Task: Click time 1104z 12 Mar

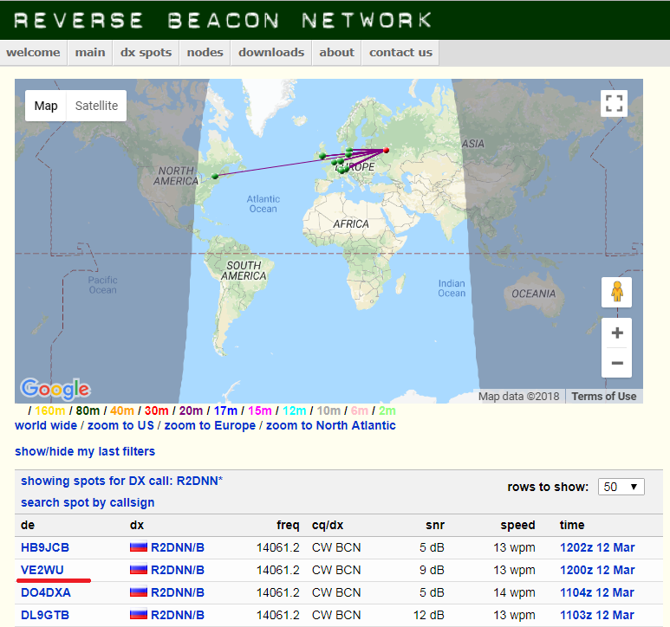Action: point(597,592)
